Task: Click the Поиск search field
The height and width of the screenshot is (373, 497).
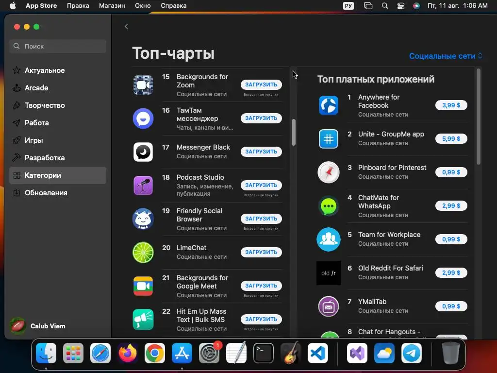Action: [58, 46]
